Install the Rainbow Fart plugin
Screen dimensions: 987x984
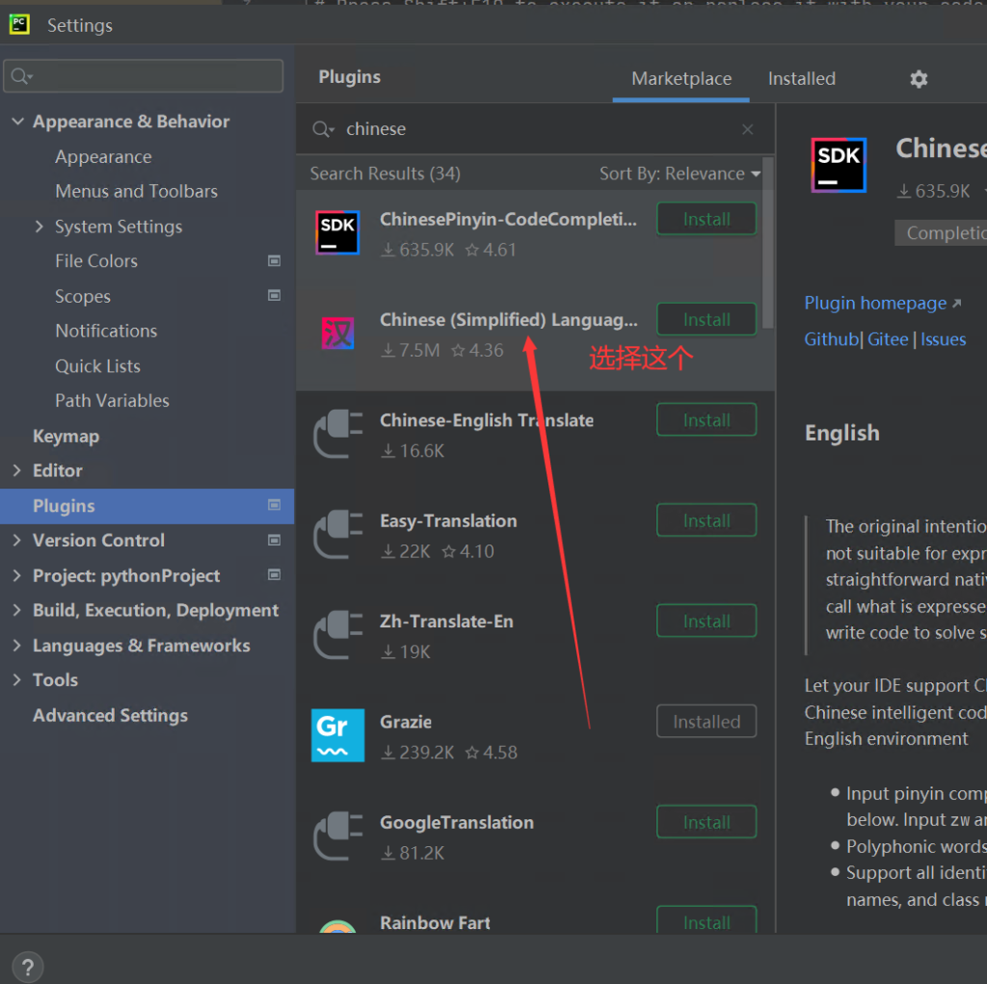[707, 920]
